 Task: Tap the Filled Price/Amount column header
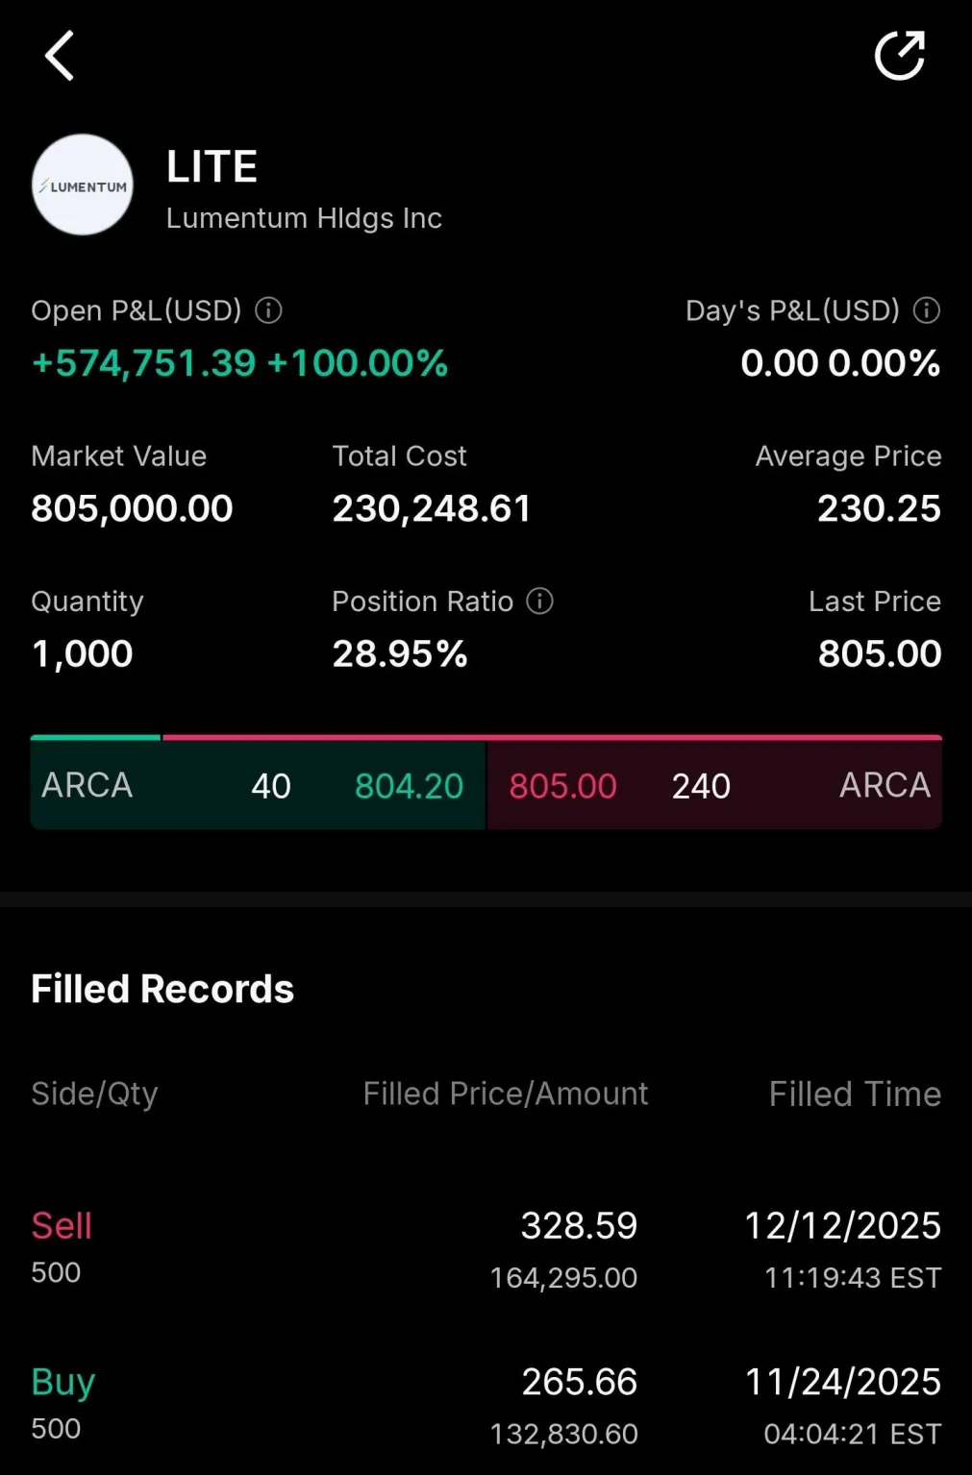(506, 1094)
